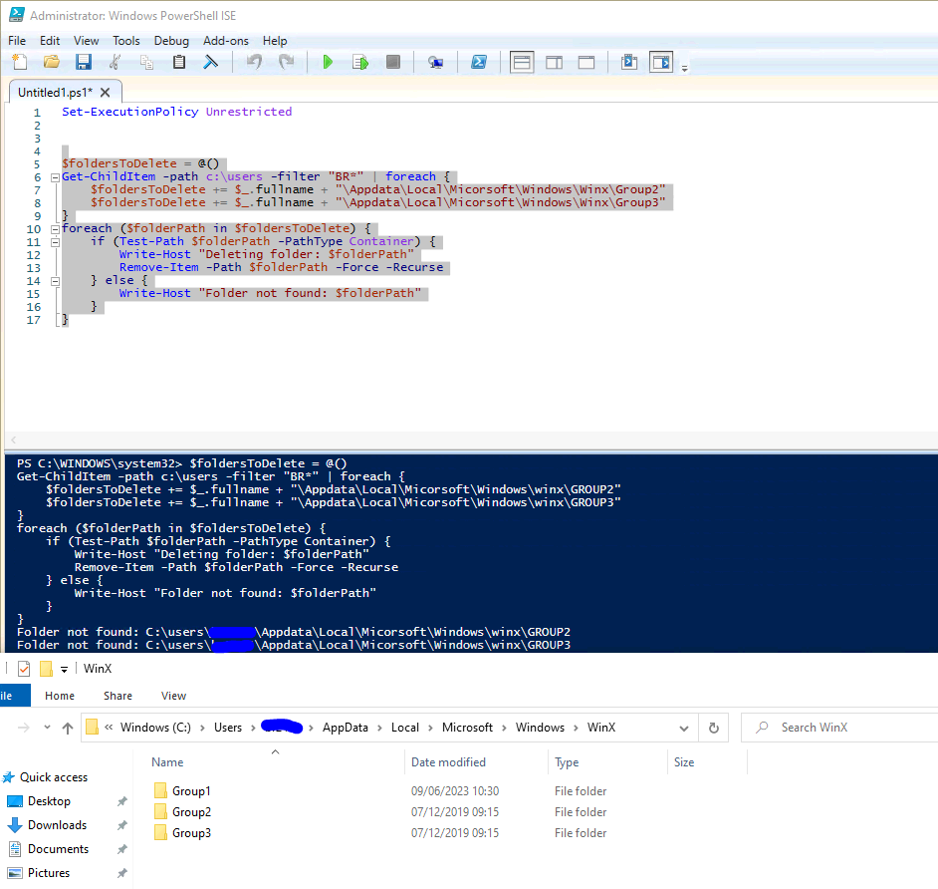This screenshot has height=889, width=938.
Task: Open the Explorer Share ribbon tab
Action: tap(117, 696)
